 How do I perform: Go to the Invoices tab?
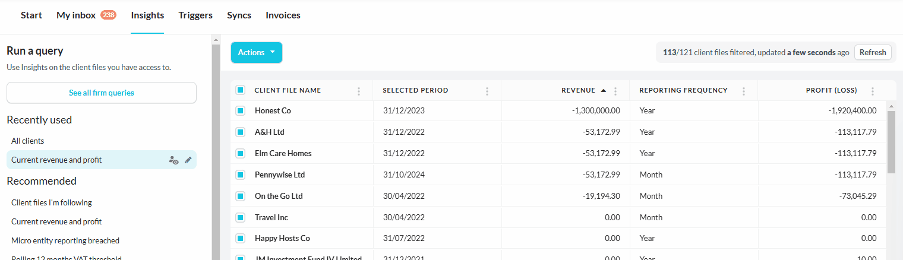[x=283, y=15]
